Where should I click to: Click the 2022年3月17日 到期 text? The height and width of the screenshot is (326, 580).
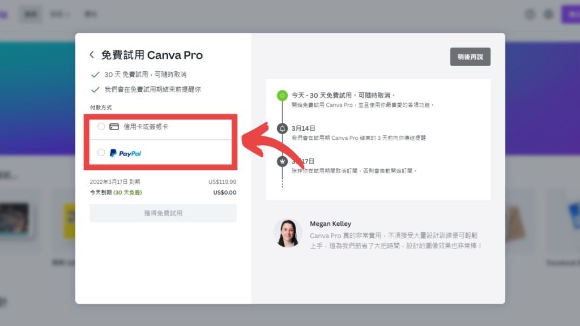(115, 182)
